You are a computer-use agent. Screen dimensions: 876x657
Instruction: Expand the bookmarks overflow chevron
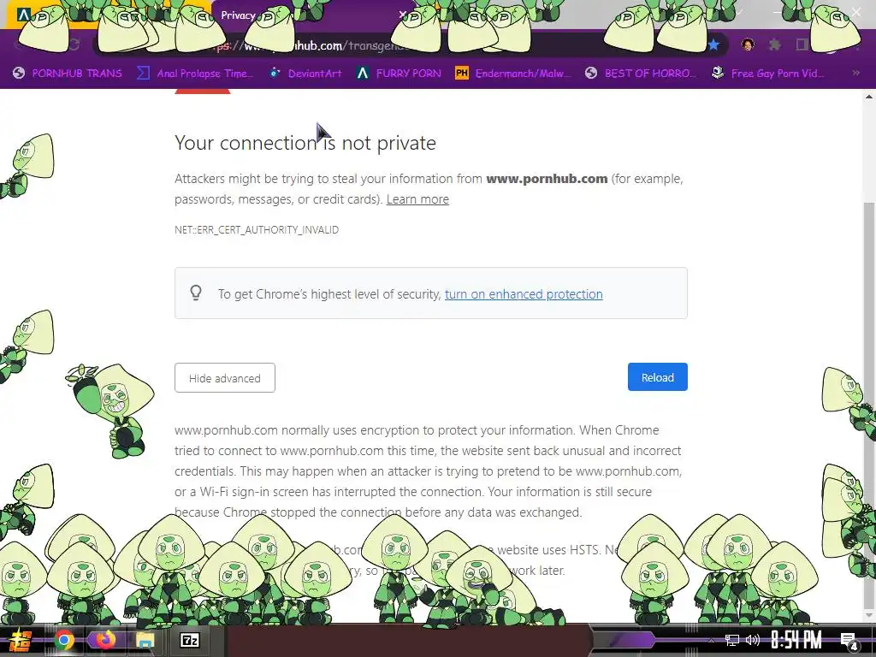[x=855, y=73]
